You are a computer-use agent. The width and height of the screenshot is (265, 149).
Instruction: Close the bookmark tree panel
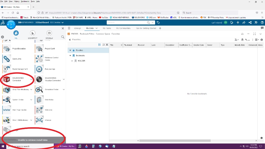(x=107, y=45)
